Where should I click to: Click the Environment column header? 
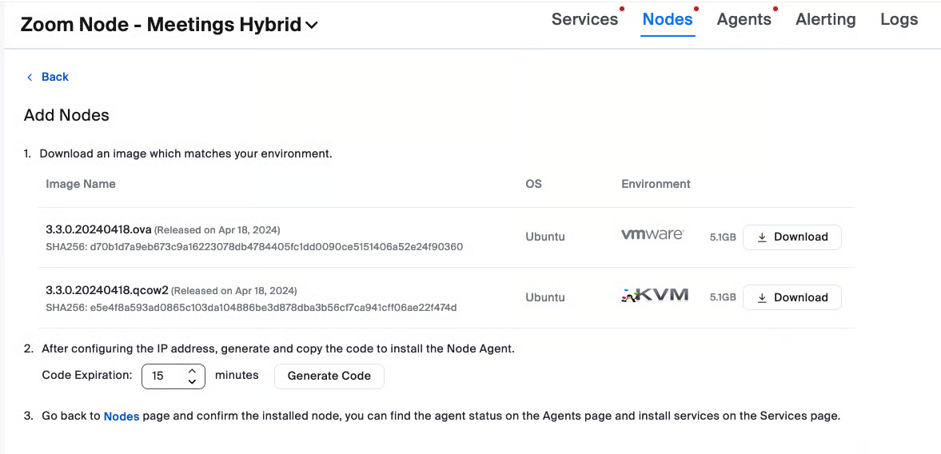coord(656,184)
